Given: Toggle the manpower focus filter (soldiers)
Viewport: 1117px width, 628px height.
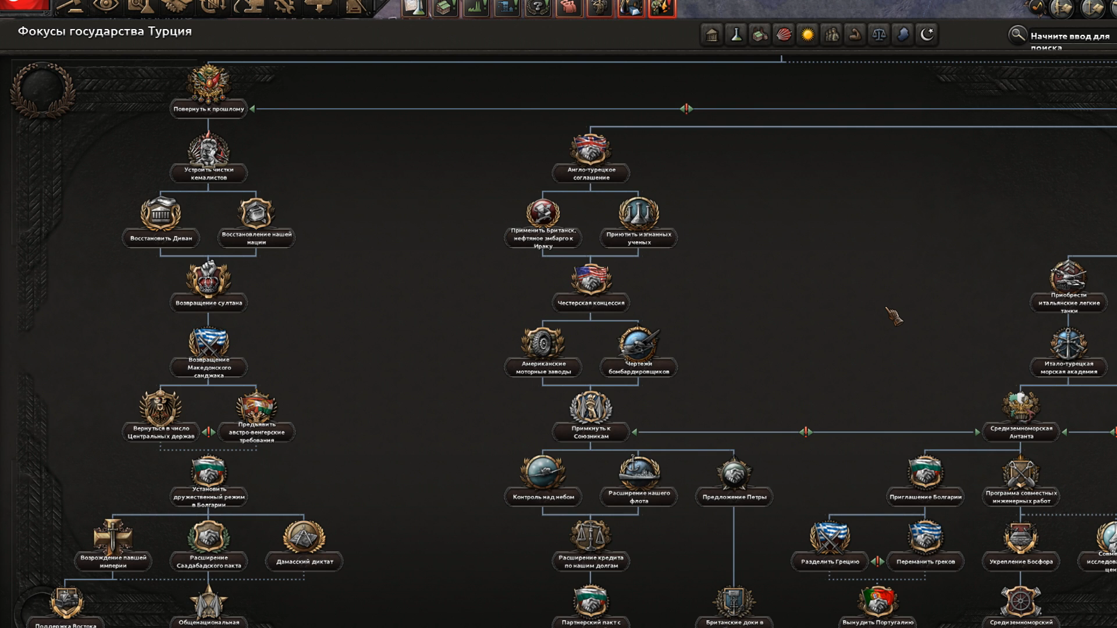Looking at the screenshot, I should pyautogui.click(x=831, y=35).
